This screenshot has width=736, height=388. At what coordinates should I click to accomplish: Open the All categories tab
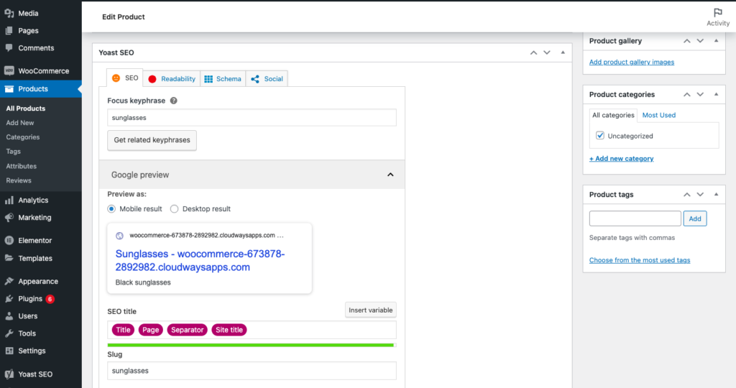[613, 115]
